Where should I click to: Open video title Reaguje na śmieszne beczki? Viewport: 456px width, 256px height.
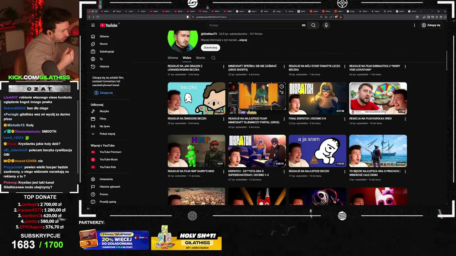click(187, 118)
